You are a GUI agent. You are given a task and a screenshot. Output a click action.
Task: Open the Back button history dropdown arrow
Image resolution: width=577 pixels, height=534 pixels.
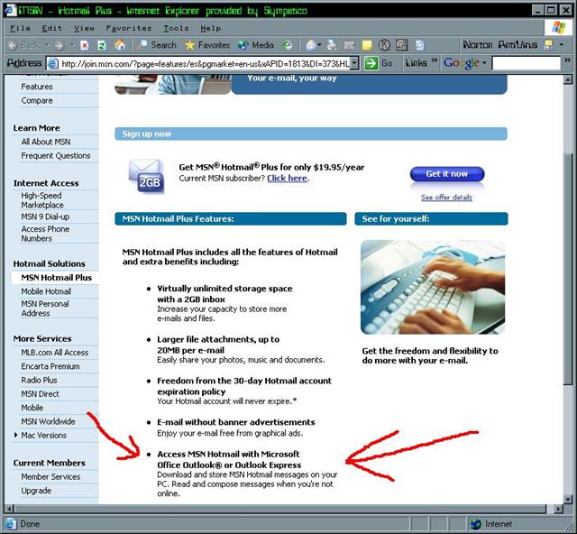pos(47,45)
